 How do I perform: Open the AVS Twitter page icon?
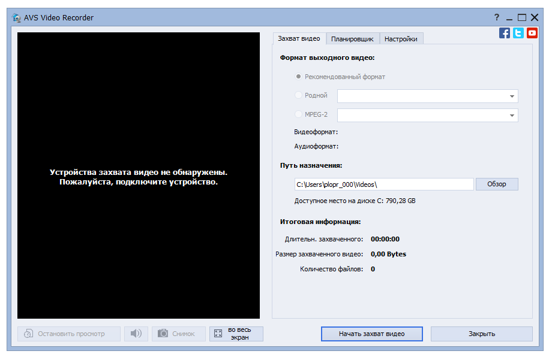pyautogui.click(x=518, y=33)
